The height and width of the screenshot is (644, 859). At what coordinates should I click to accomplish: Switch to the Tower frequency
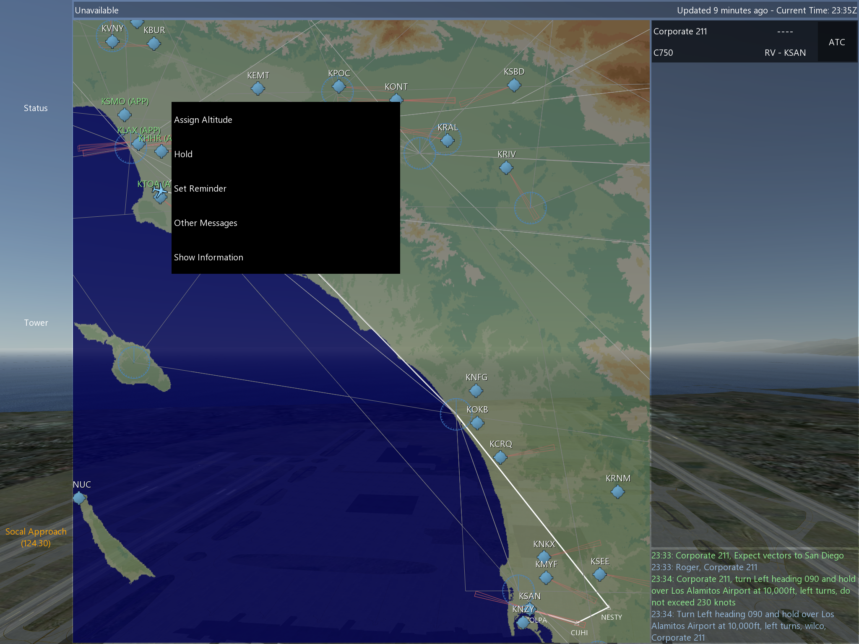36,323
